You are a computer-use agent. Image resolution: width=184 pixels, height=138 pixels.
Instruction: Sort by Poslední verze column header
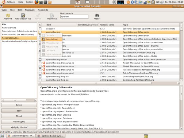[x=110, y=25]
